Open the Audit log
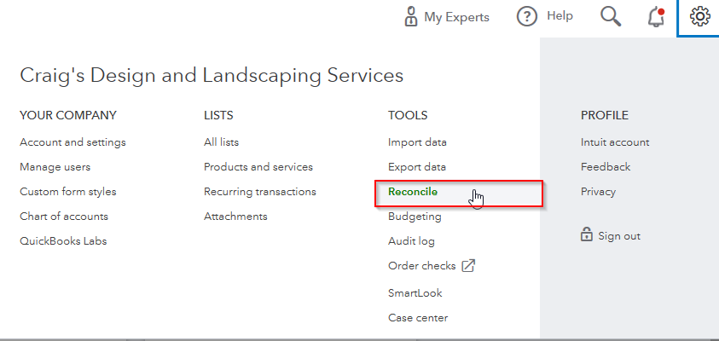Viewport: 719px width, 341px height. coord(411,241)
